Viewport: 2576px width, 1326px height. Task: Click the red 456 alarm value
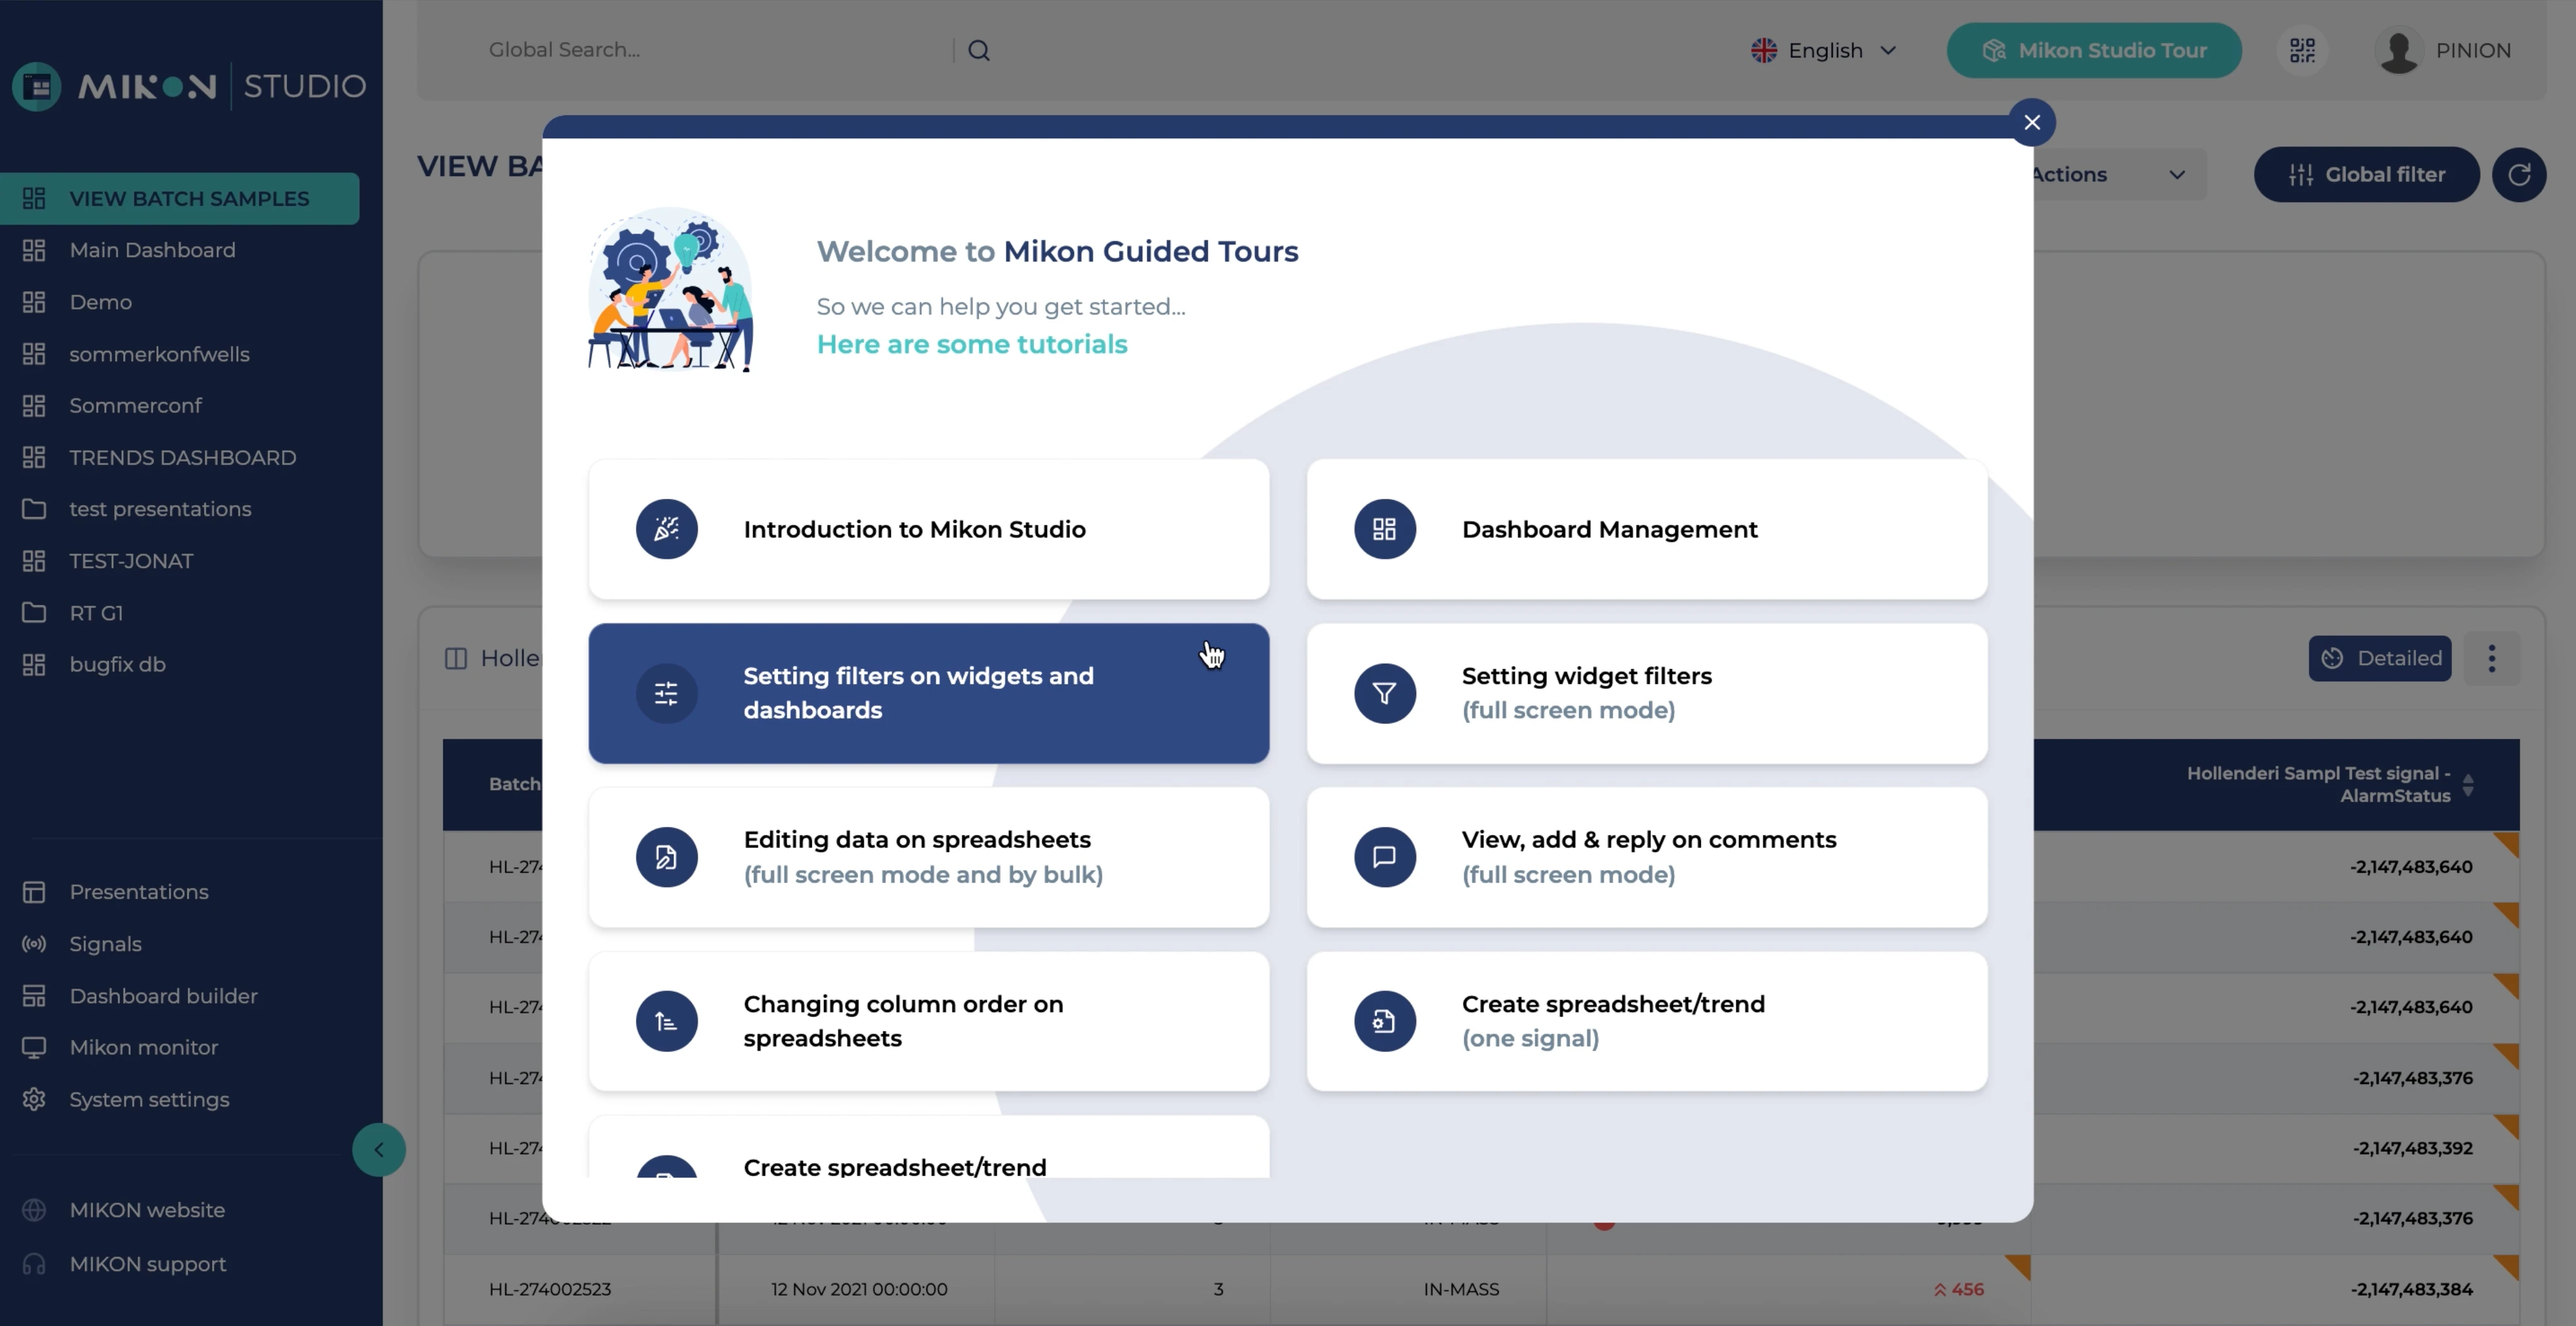(1959, 1289)
